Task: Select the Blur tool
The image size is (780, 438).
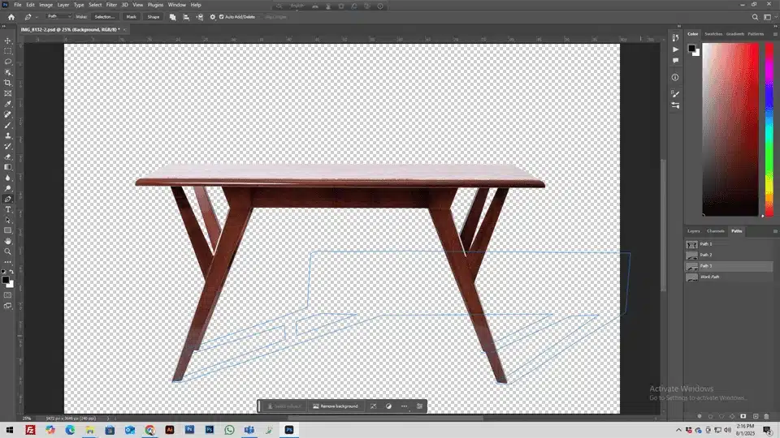Action: point(8,178)
